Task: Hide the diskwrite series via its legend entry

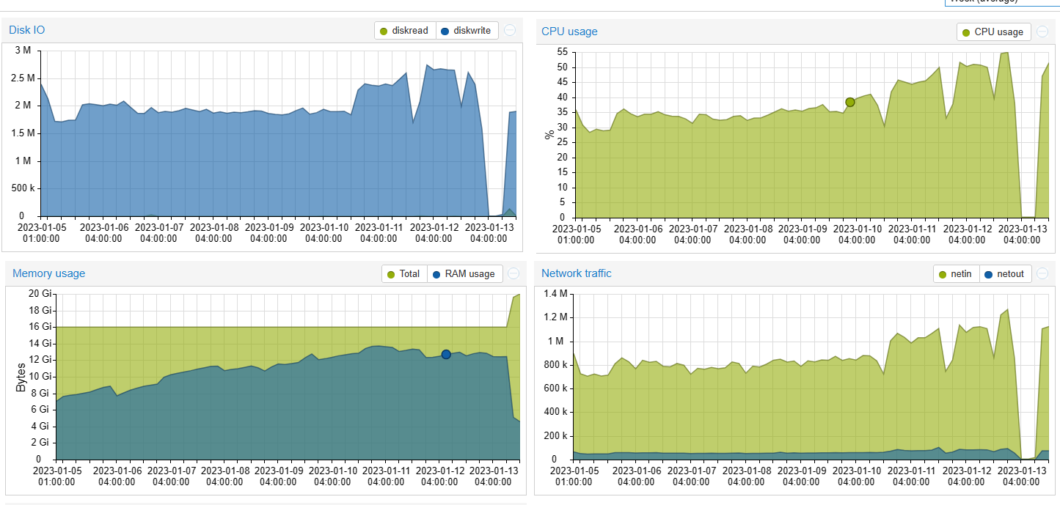Action: pyautogui.click(x=467, y=30)
